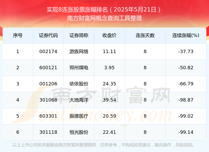Image resolution: width=209 pixels, height=152 pixels.
Task: Click rank number 2 in 郑州煤电 row
Action: [18, 68]
